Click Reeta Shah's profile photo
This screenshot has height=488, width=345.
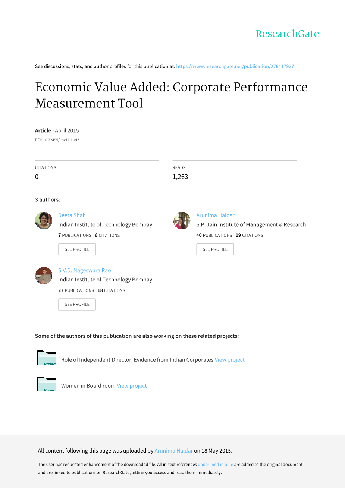coord(44,220)
